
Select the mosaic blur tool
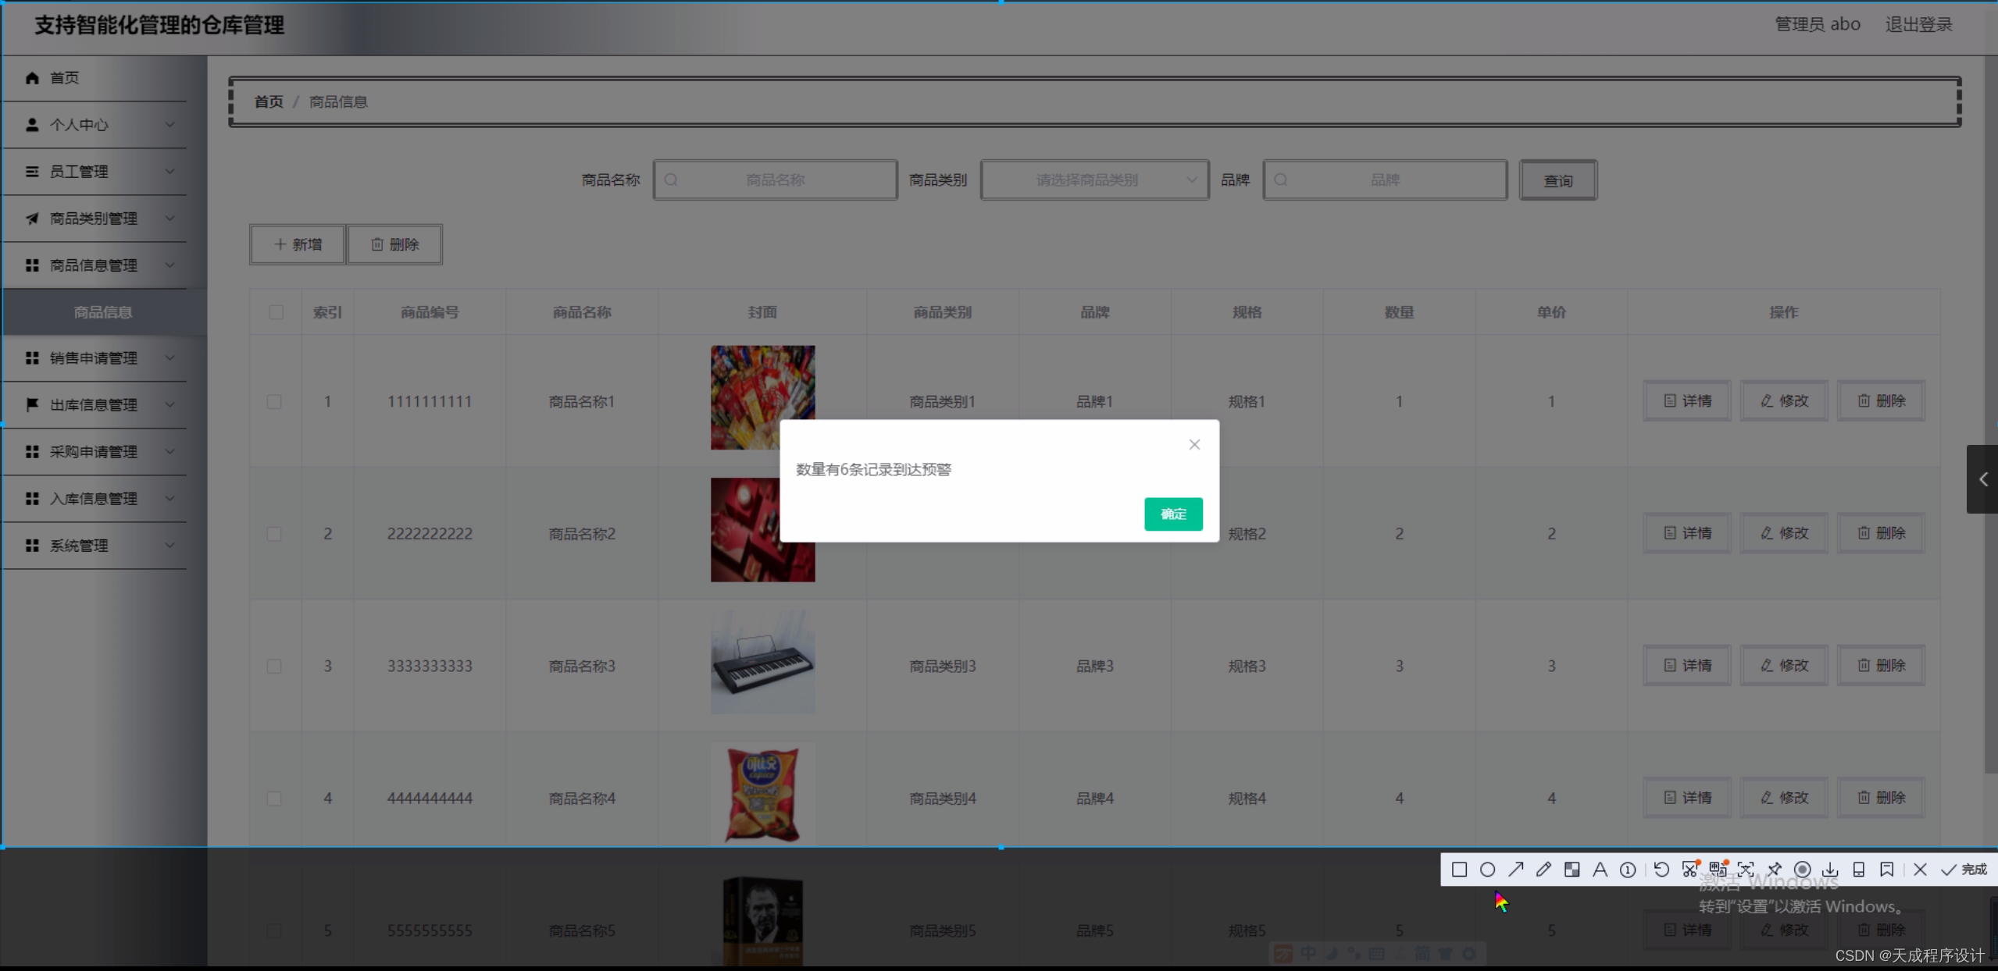click(1572, 870)
